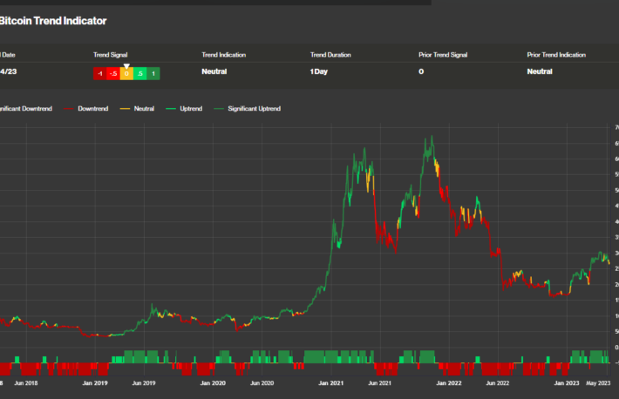Click the Prior Trend Signal column header
This screenshot has height=399, width=619.
pyautogui.click(x=443, y=55)
